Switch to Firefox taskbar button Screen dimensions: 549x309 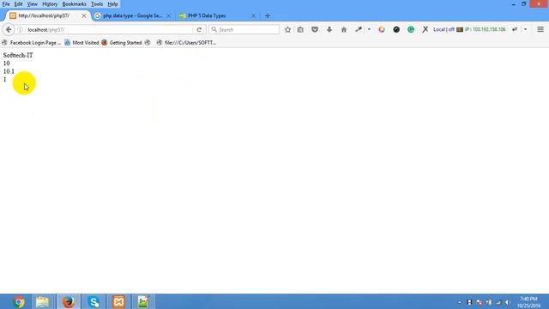click(69, 301)
